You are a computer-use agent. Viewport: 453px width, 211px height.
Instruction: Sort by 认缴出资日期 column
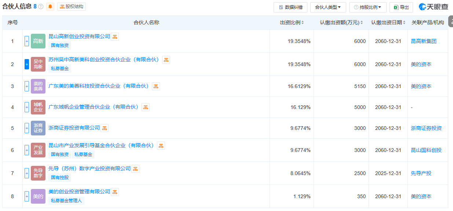pos(404,23)
